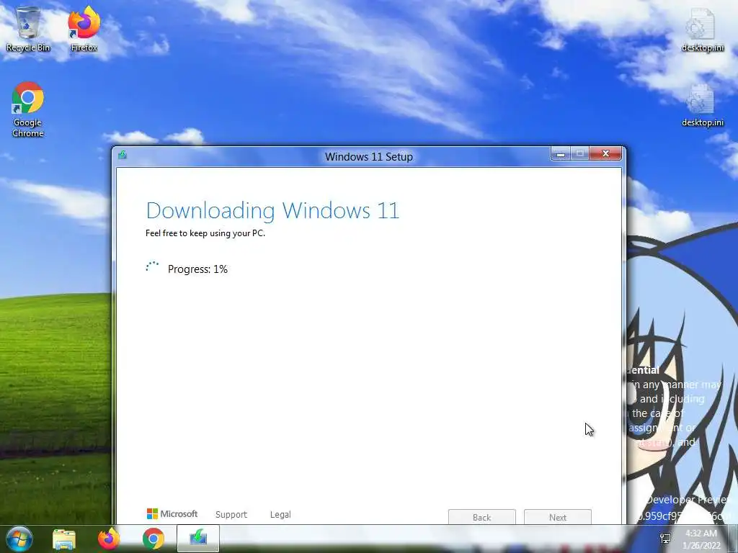Select Windows 11 Setup taskbar button
Image resolution: width=738 pixels, height=553 pixels.
[x=198, y=539]
